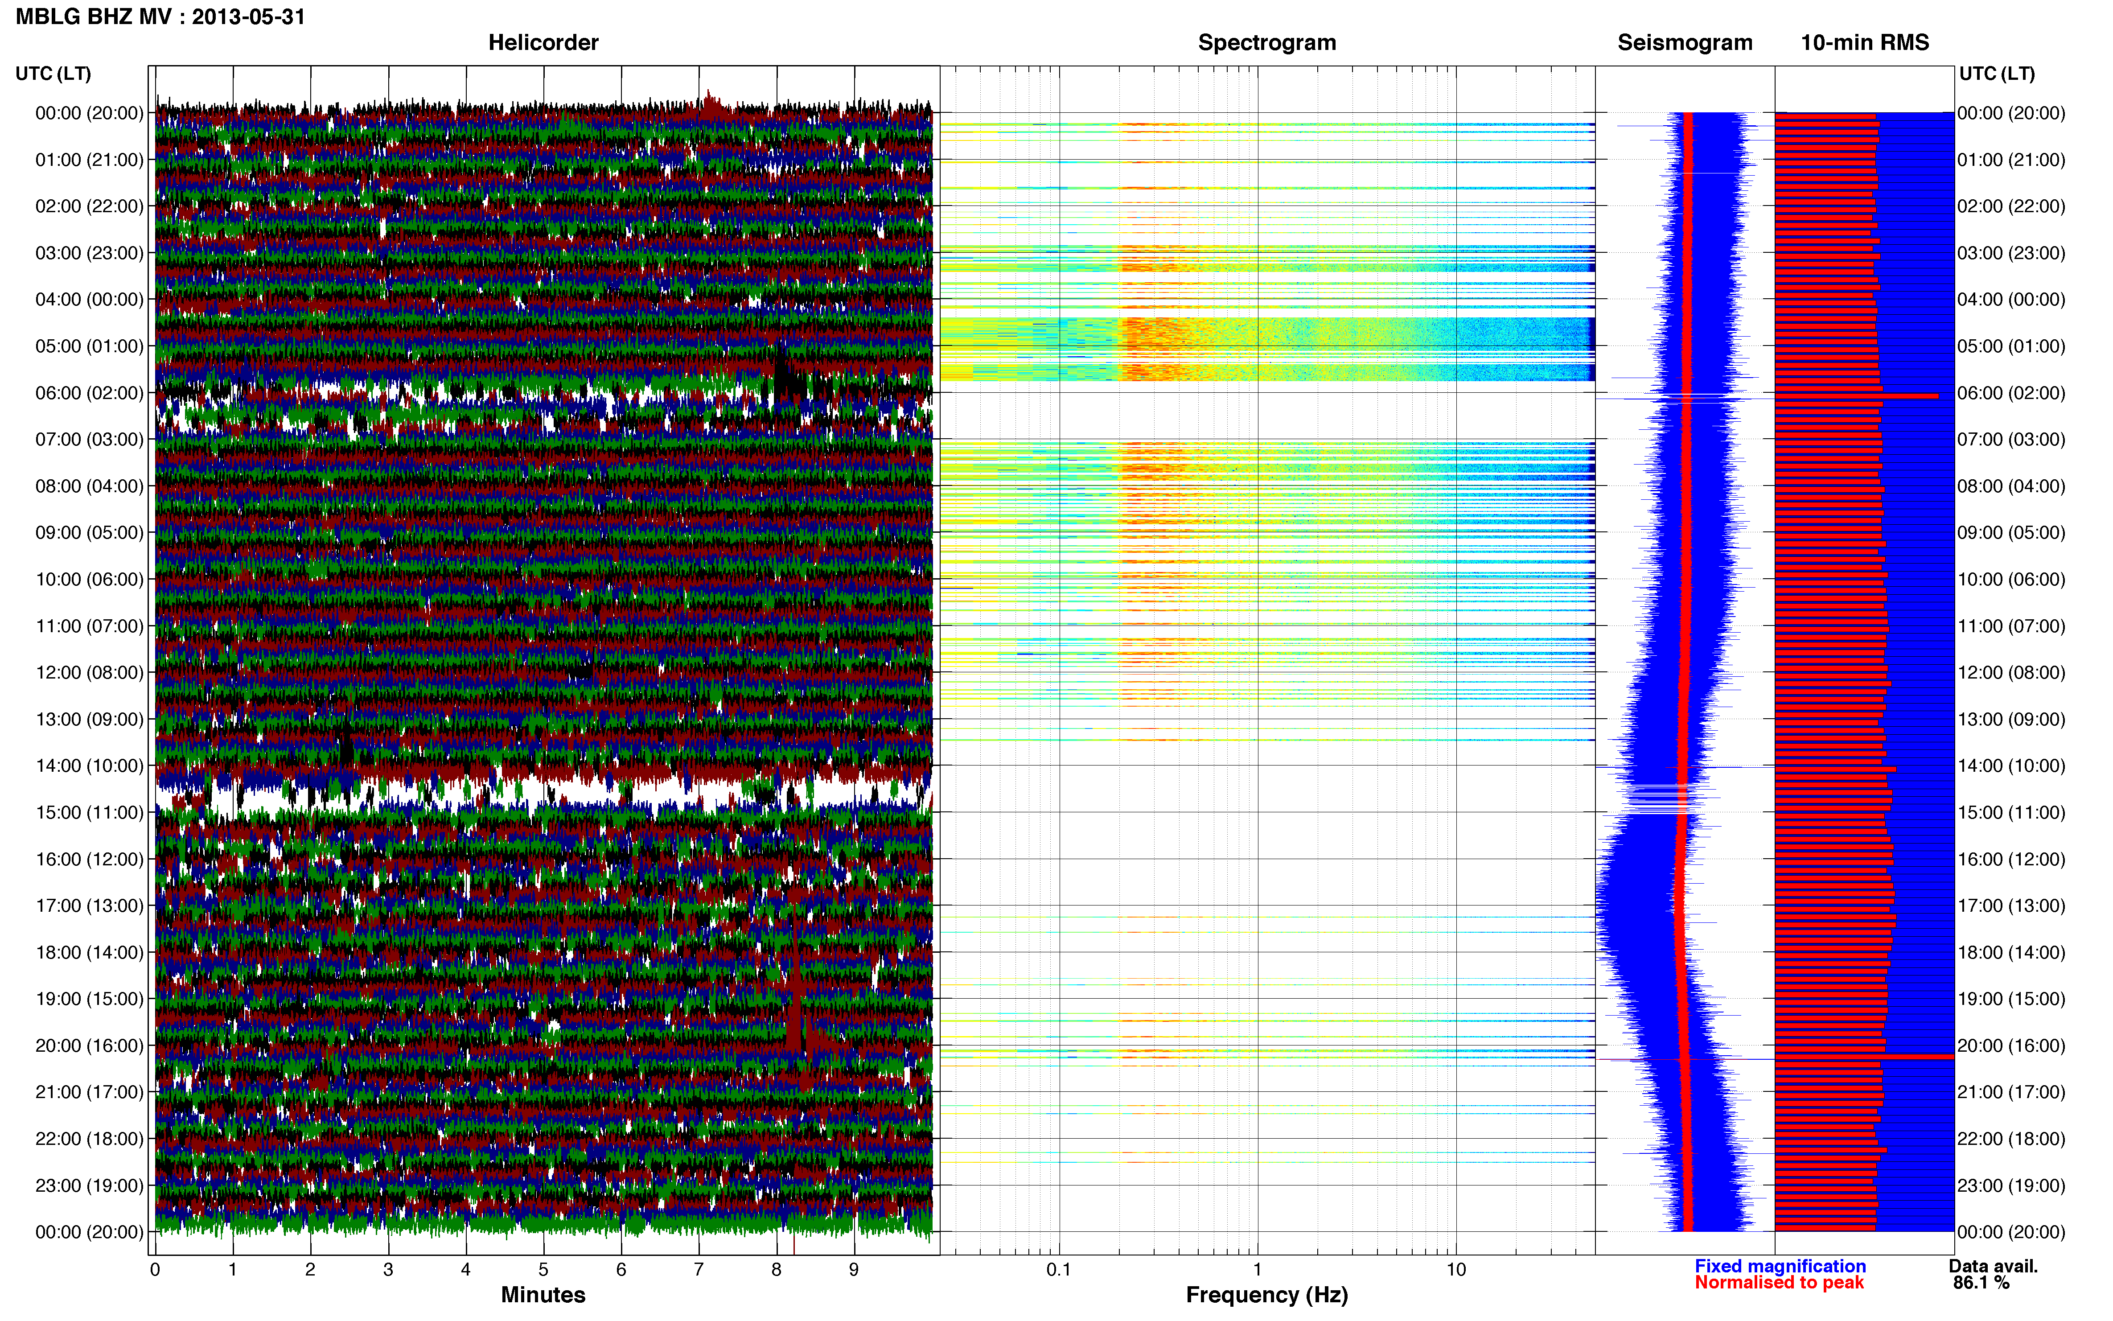
Task: Click the minute tick label '9'
Action: [853, 1270]
